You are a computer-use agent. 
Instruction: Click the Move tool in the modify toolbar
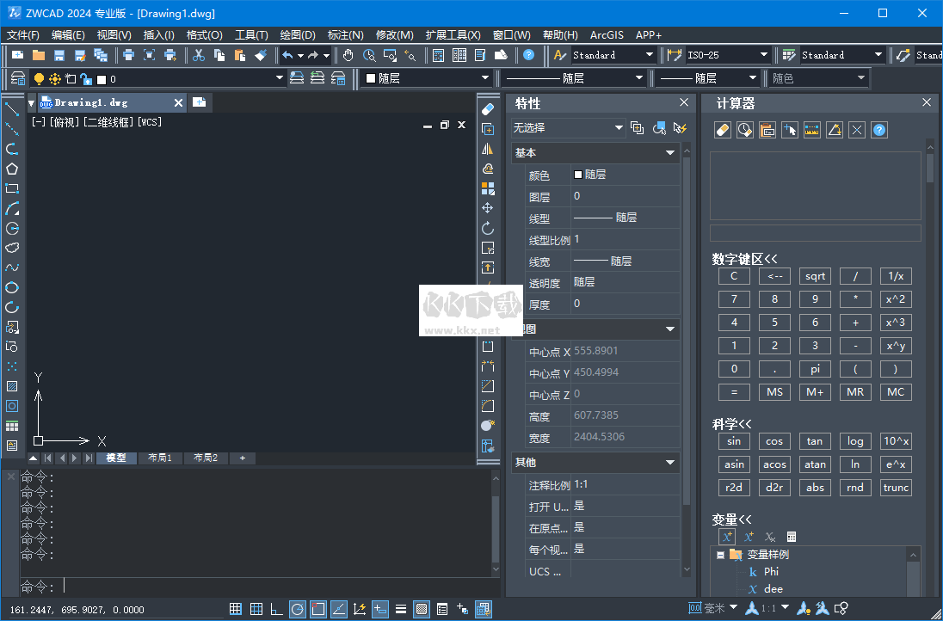click(x=488, y=208)
